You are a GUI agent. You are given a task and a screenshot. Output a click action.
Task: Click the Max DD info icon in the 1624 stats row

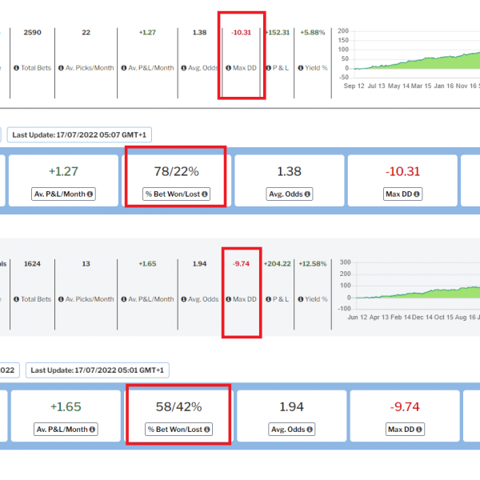(x=228, y=299)
